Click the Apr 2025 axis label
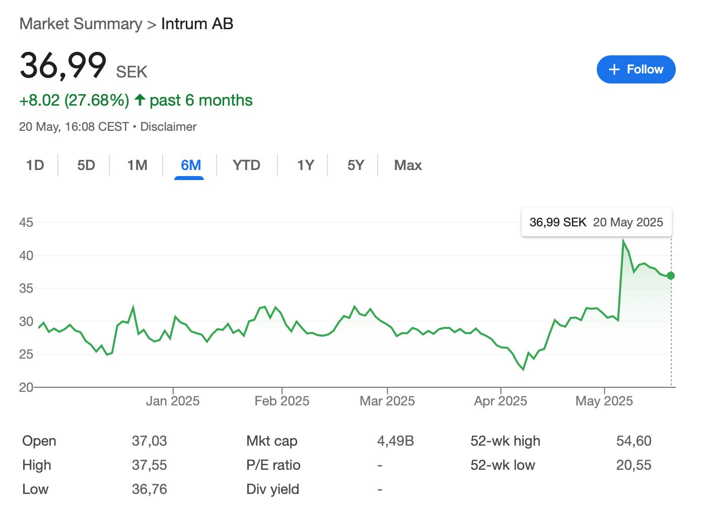 pyautogui.click(x=501, y=401)
